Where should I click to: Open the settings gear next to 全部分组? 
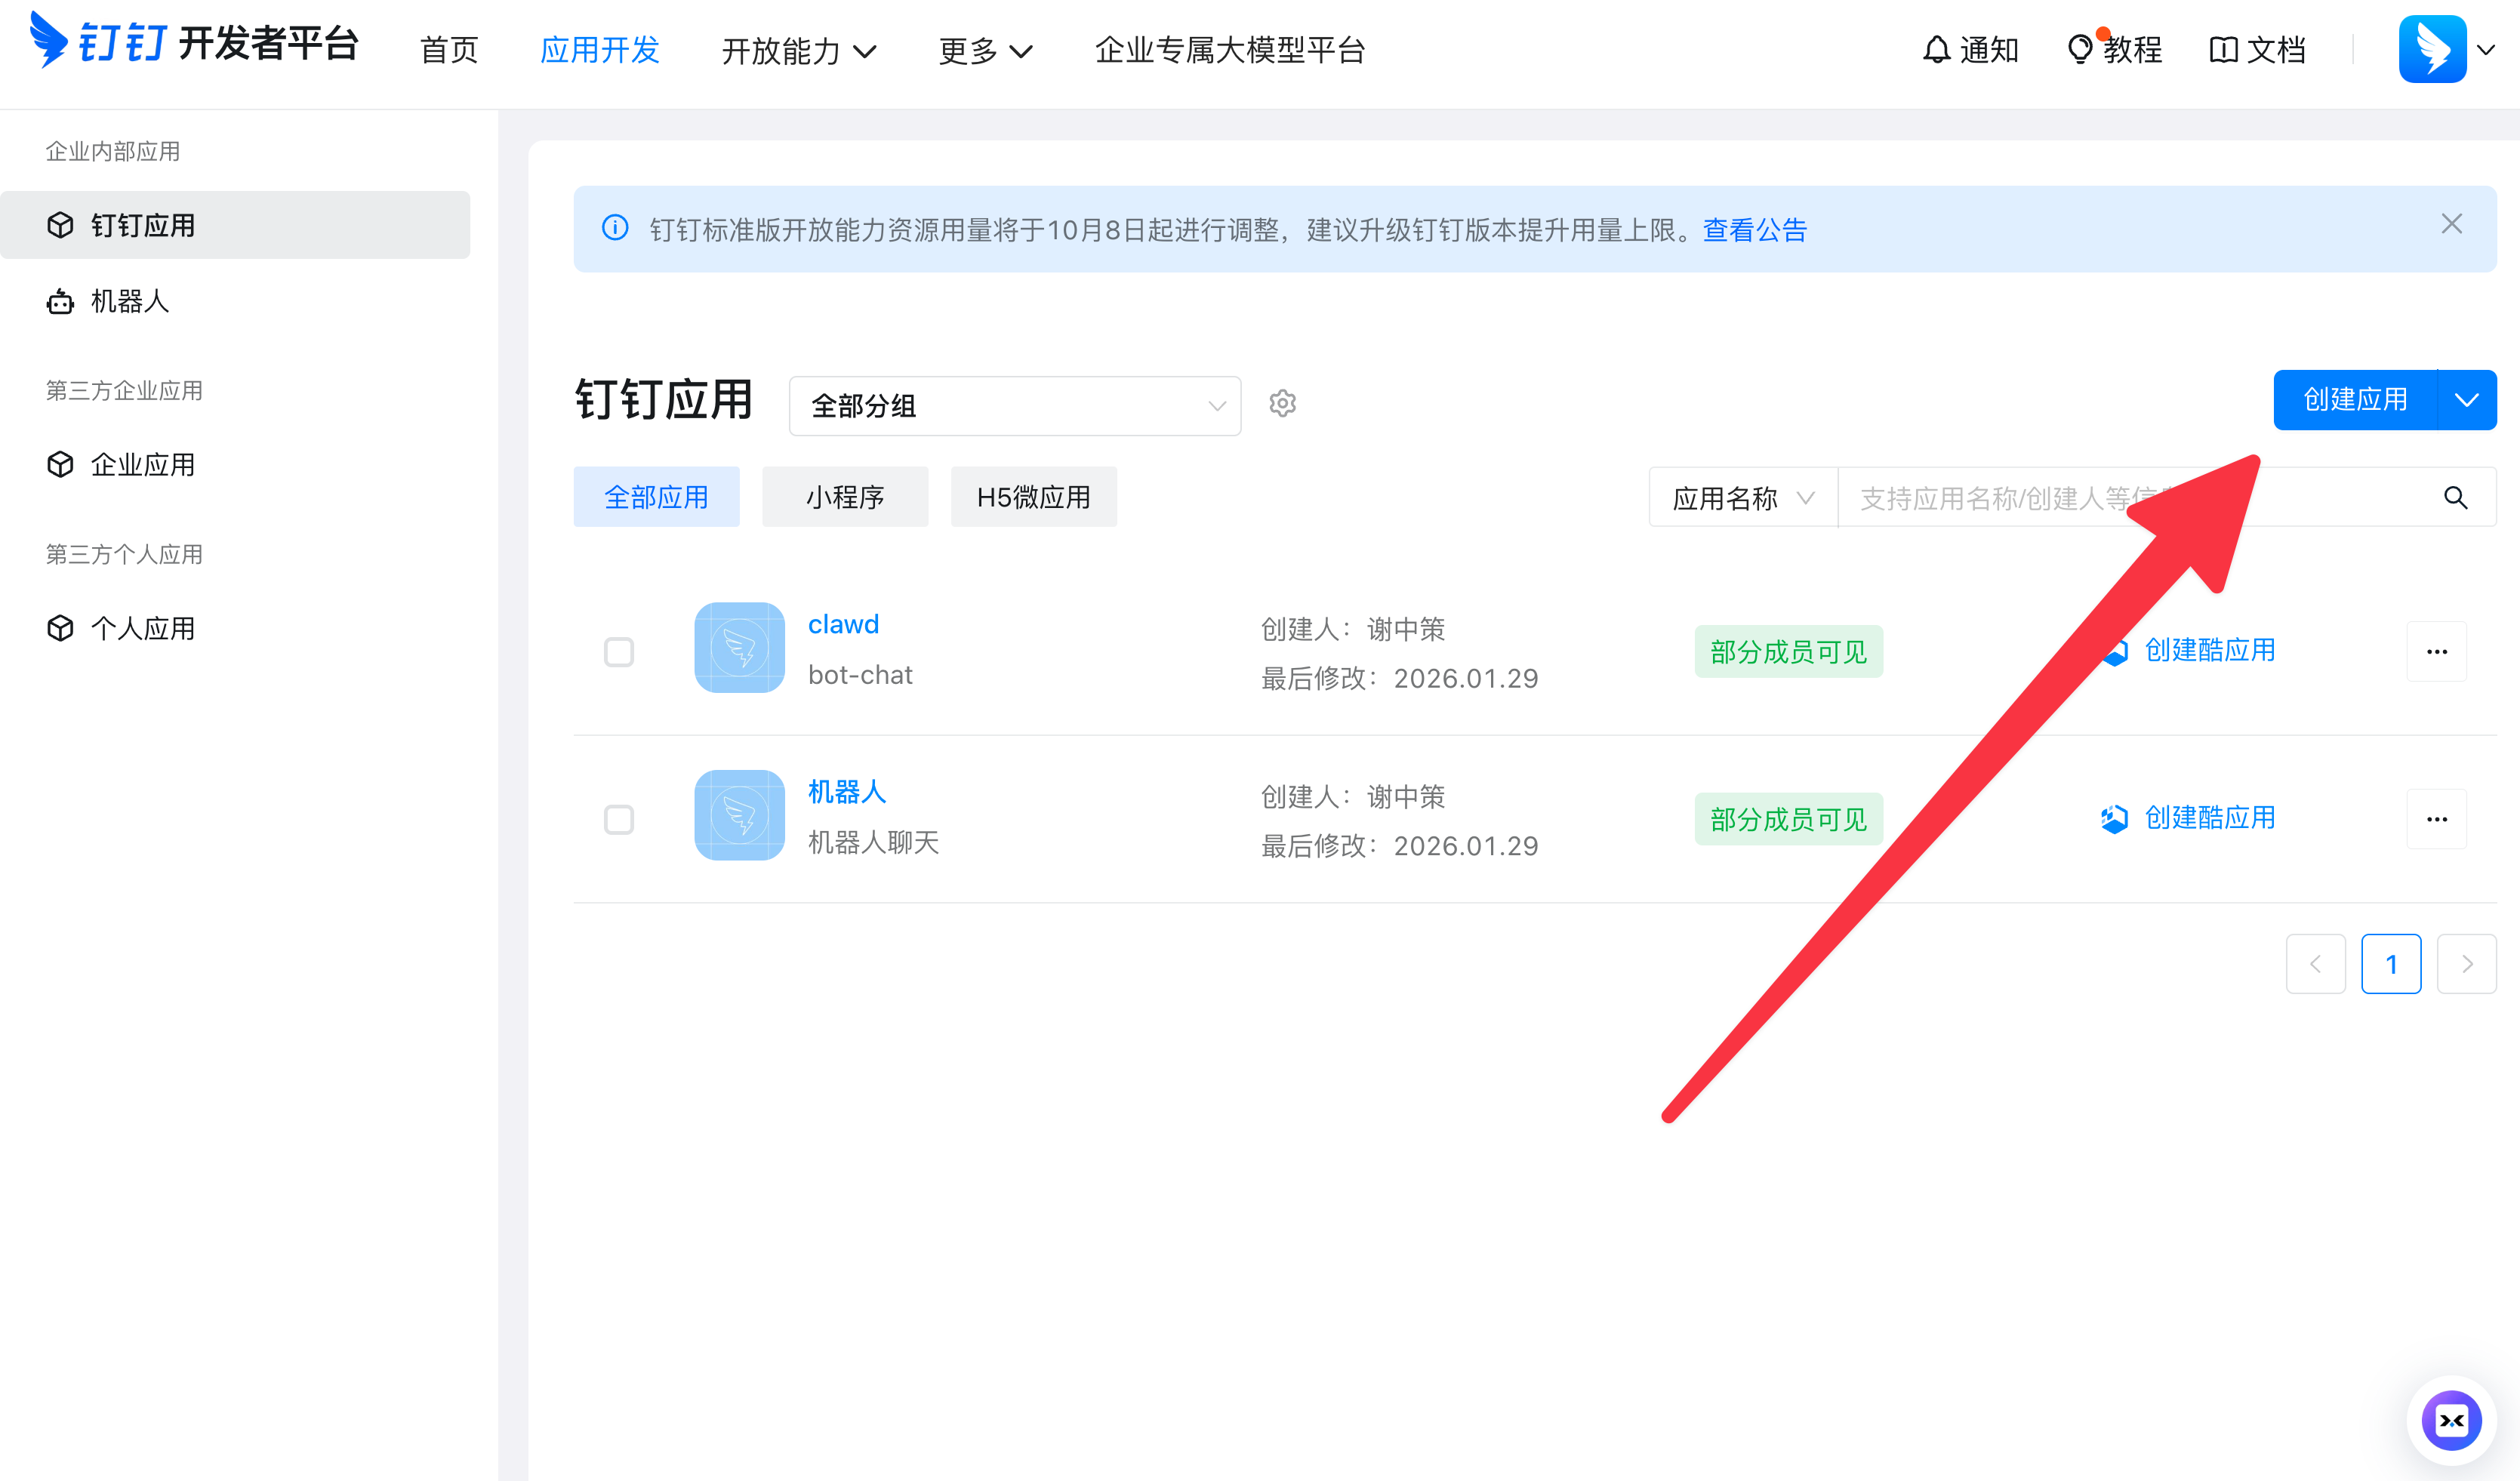[x=1283, y=403]
